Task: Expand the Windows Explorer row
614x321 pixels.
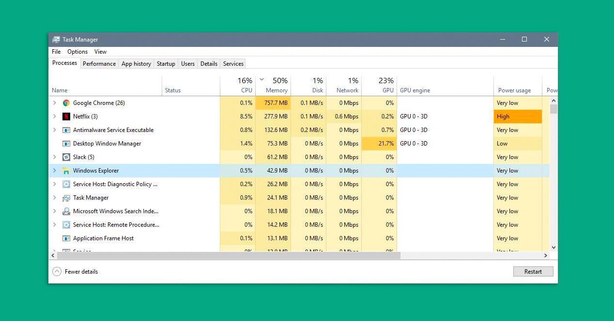Action: pos(54,171)
